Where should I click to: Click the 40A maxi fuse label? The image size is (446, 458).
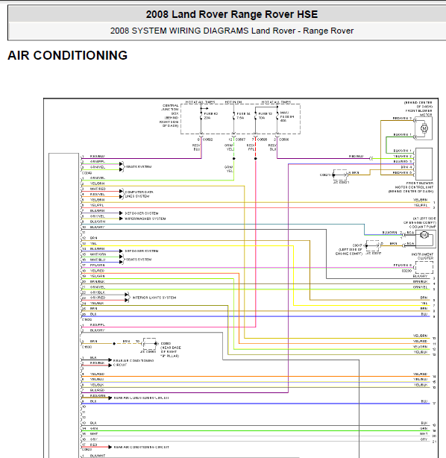tap(283, 120)
